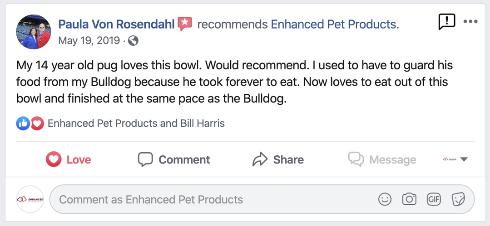Screen dimensions: 490x226
Task: Click the red heart reaction icon
Action: [37, 123]
